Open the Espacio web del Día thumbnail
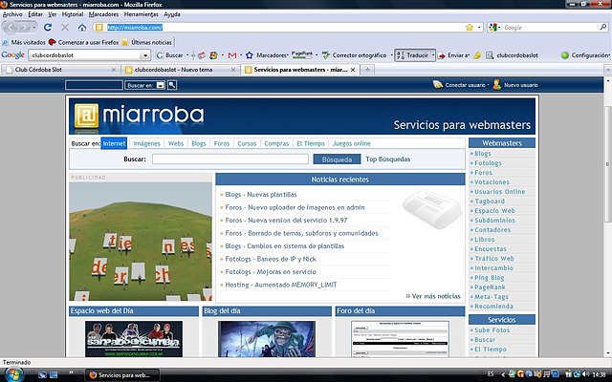The width and height of the screenshot is (612, 382). (x=134, y=339)
